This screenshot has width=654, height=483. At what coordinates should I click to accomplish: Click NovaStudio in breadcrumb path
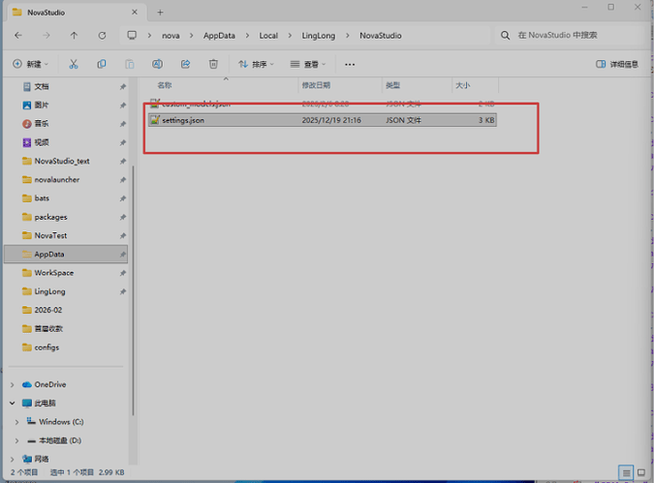tap(381, 36)
